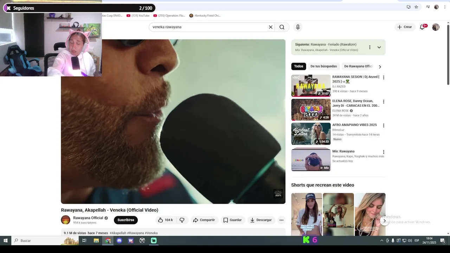Open more actions ellipsis below video
Viewport: 450px width, 253px height.
(x=281, y=220)
